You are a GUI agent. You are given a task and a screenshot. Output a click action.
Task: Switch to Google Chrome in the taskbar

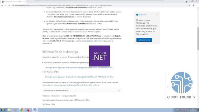tap(22, 110)
